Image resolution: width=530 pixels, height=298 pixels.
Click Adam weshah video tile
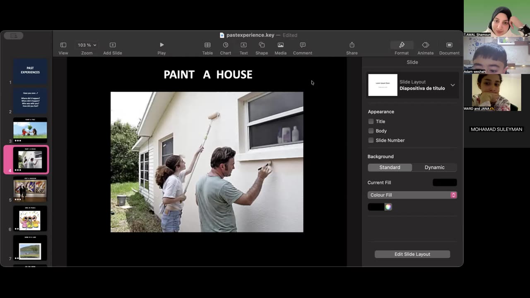[x=496, y=55]
